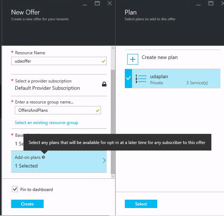Click the Create button

[x=27, y=204]
